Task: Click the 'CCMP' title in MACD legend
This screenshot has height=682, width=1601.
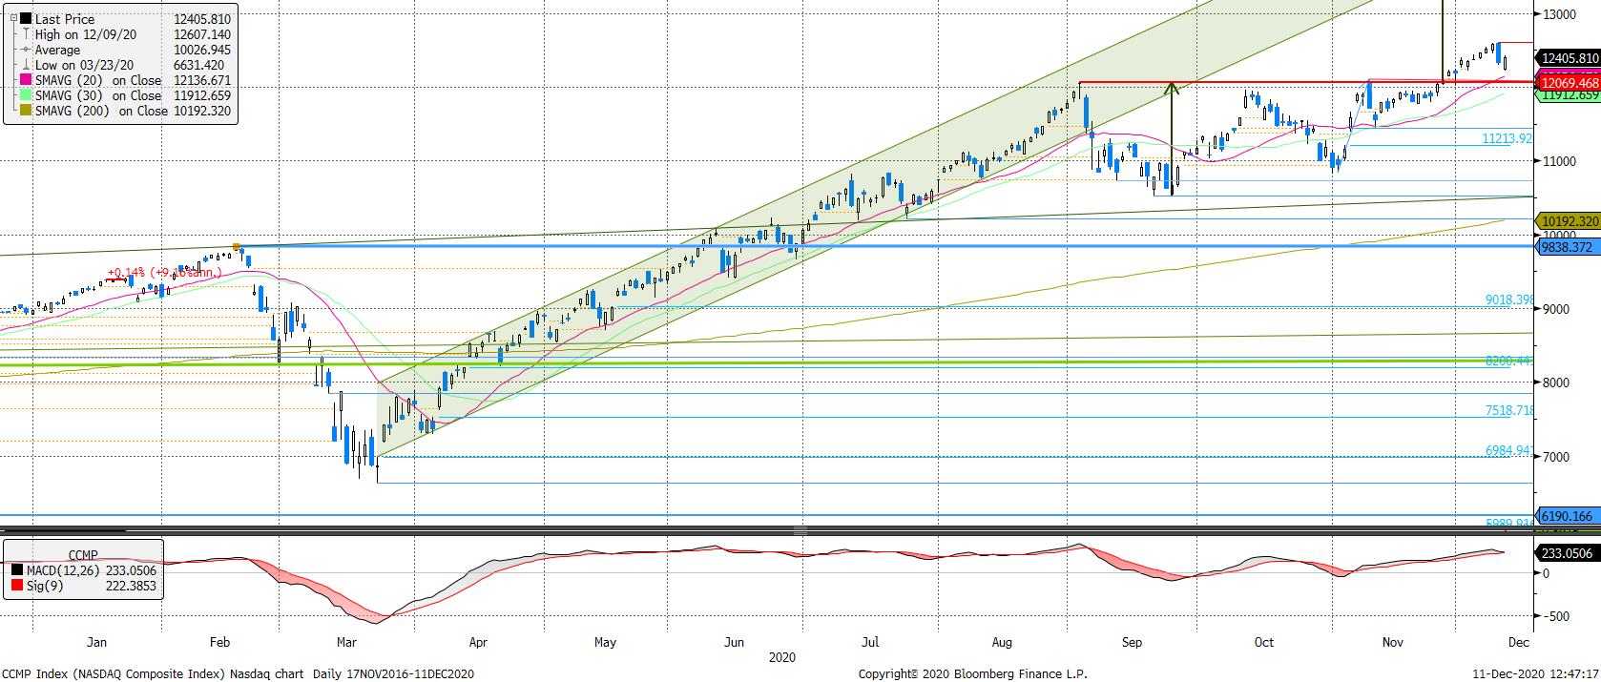Action: coord(83,555)
